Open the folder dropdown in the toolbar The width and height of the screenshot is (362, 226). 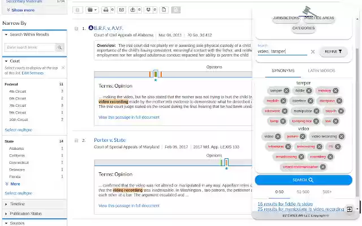[92, 10]
